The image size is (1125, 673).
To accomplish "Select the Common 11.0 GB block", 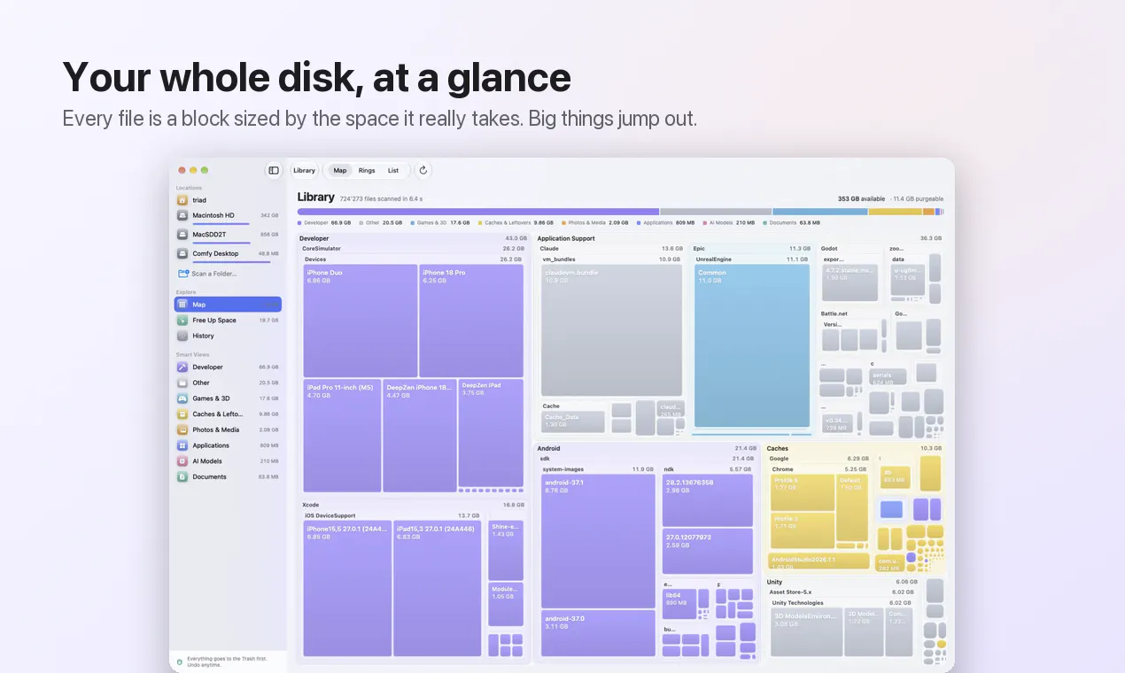I will coord(752,346).
